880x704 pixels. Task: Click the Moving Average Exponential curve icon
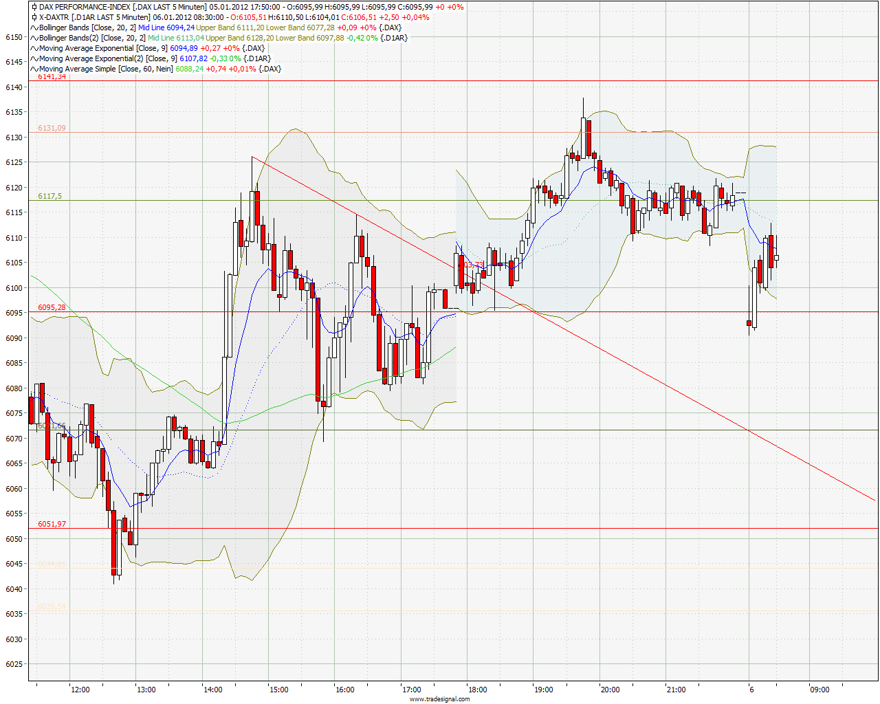point(32,48)
